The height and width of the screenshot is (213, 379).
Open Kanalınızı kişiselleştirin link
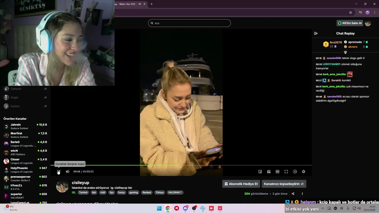(284, 184)
